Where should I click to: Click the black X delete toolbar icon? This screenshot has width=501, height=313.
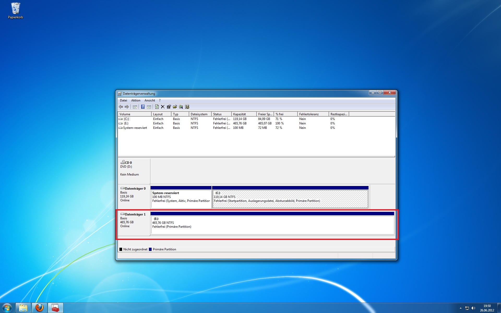coord(163,107)
